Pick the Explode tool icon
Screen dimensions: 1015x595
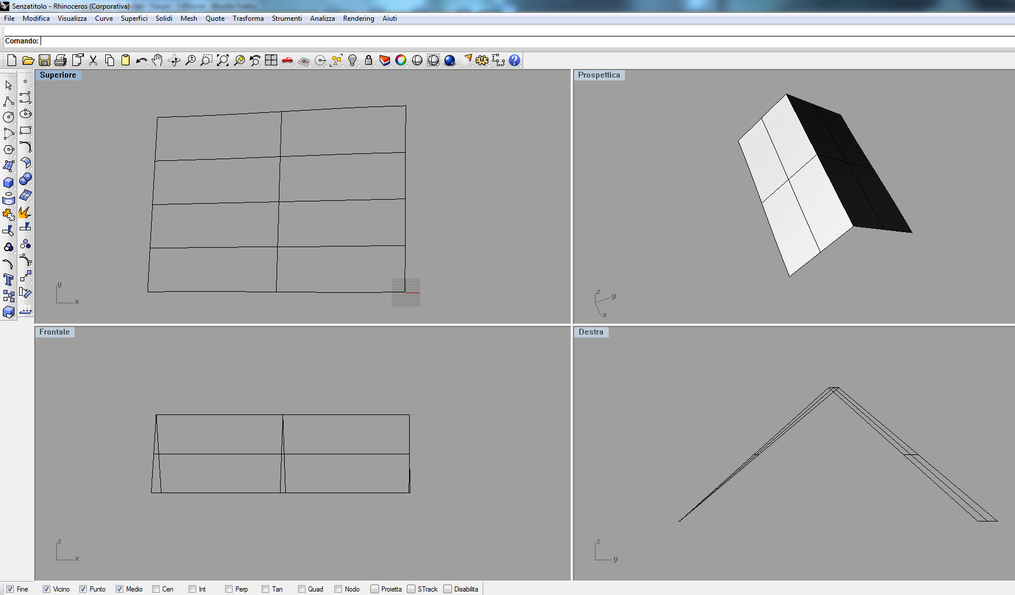pyautogui.click(x=25, y=212)
